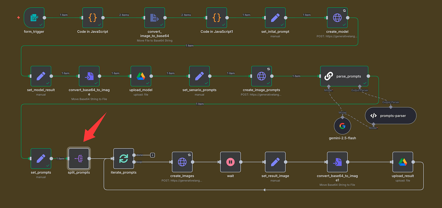Select the convert_image_to_base64 node
This screenshot has height=208, width=442.
tap(154, 18)
